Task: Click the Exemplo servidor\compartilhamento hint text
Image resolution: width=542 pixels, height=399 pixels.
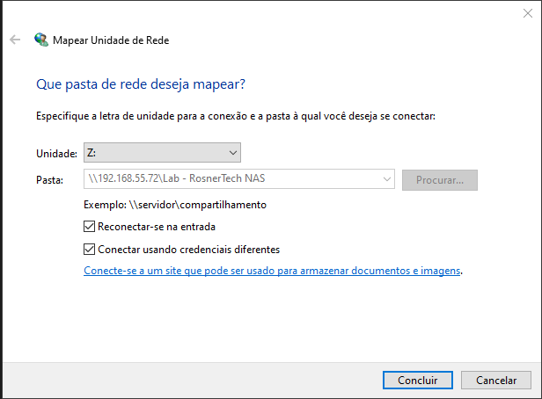Action: [x=175, y=205]
